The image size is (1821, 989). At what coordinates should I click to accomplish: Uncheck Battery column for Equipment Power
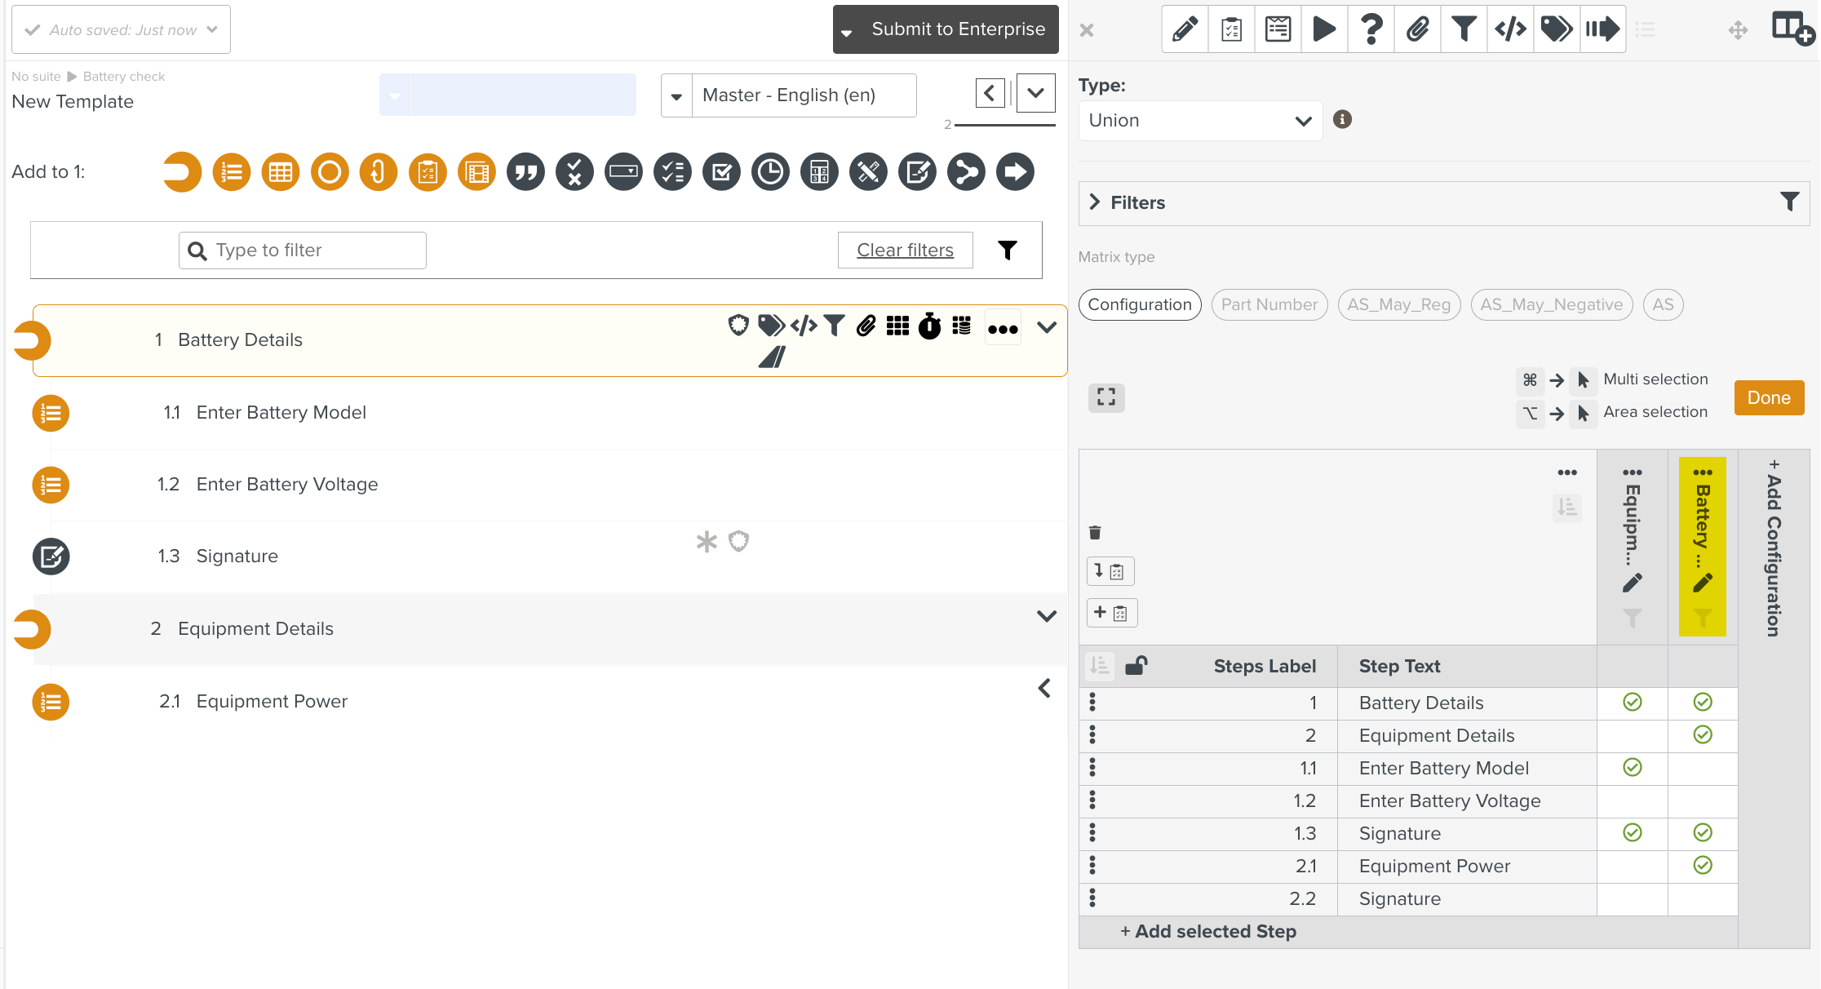1703,865
